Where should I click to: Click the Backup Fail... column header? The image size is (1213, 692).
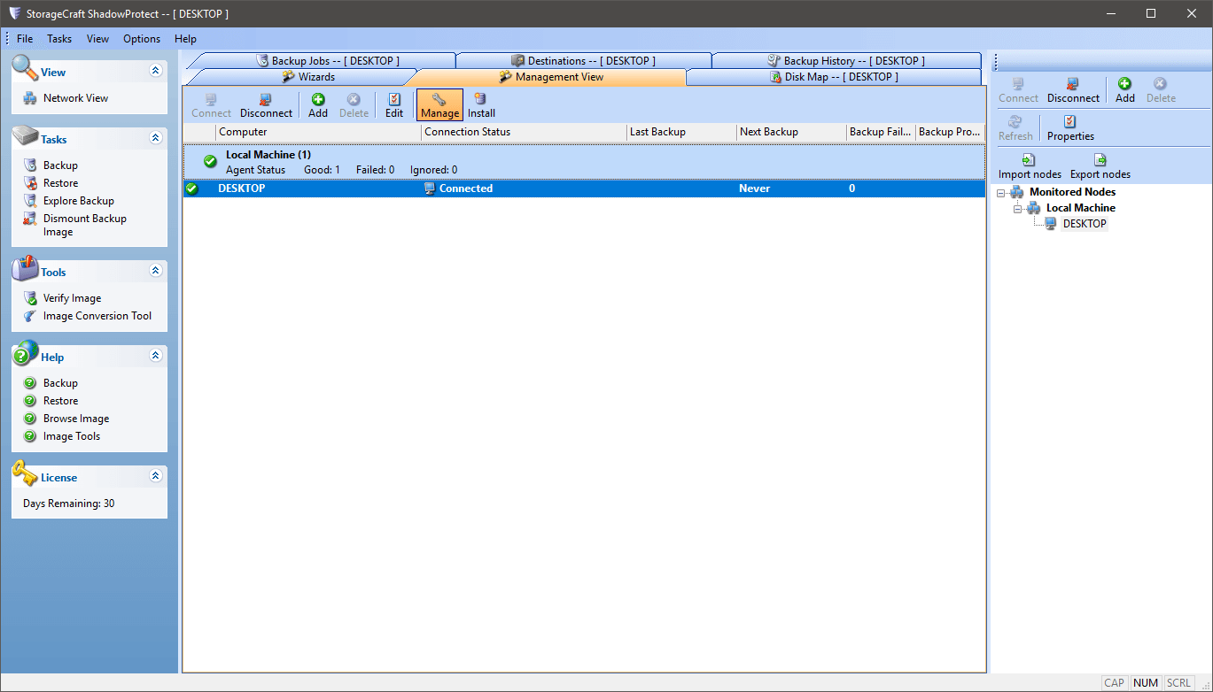881,132
